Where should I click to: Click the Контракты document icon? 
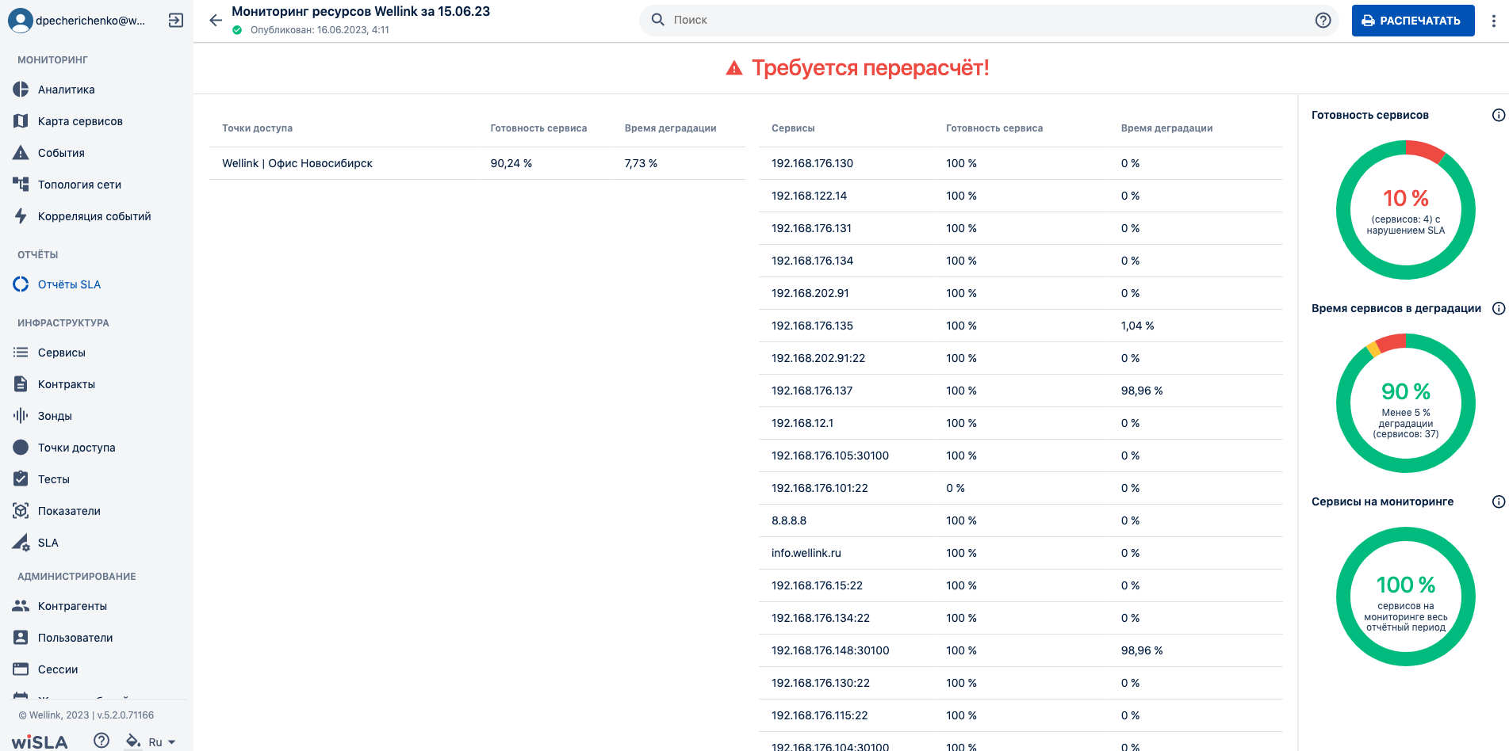coord(21,384)
